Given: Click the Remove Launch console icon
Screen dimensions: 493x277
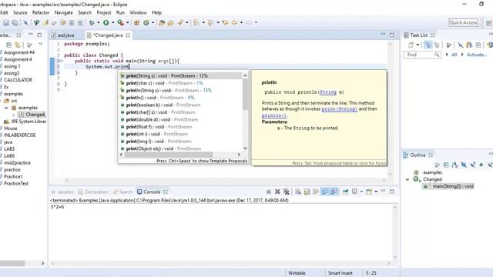Looking at the screenshot, I should (x=277, y=192).
